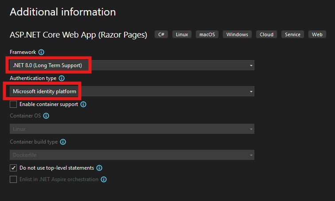Open Container build type dropdown showing Dockerfile
This screenshot has height=201, width=335.
pyautogui.click(x=132, y=155)
